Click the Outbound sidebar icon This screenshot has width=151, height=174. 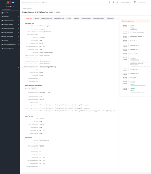tap(2, 17)
